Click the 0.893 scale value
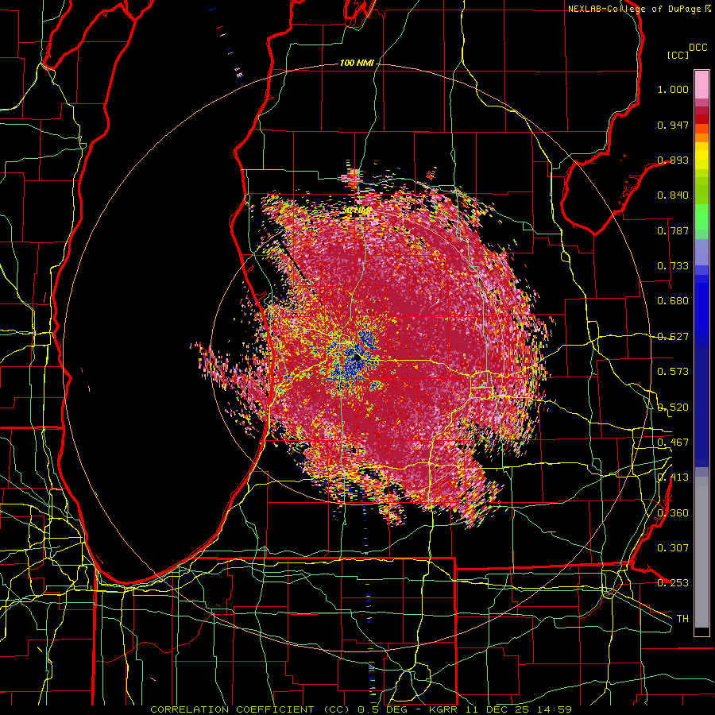This screenshot has height=715, width=715. [x=673, y=160]
